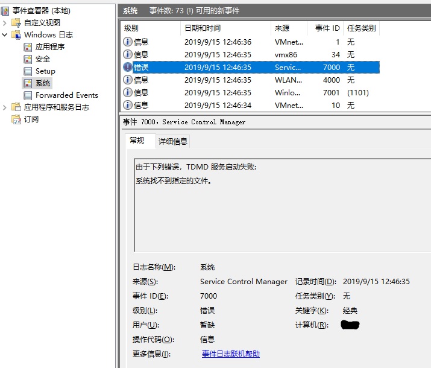Click the 事件 ID value 7000 in details

(x=209, y=296)
